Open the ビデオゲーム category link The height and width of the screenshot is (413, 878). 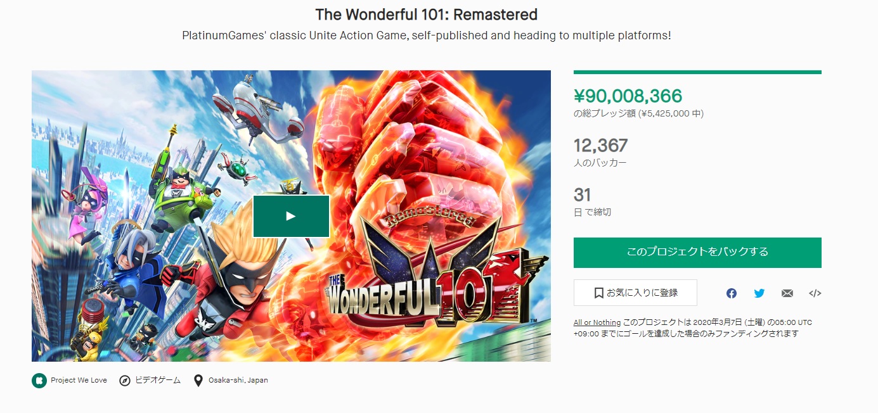tap(158, 381)
